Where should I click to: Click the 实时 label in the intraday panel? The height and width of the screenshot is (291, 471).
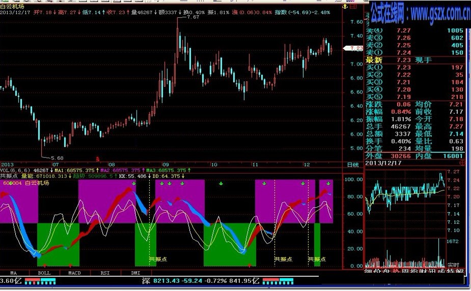pyautogui.click(x=453, y=265)
